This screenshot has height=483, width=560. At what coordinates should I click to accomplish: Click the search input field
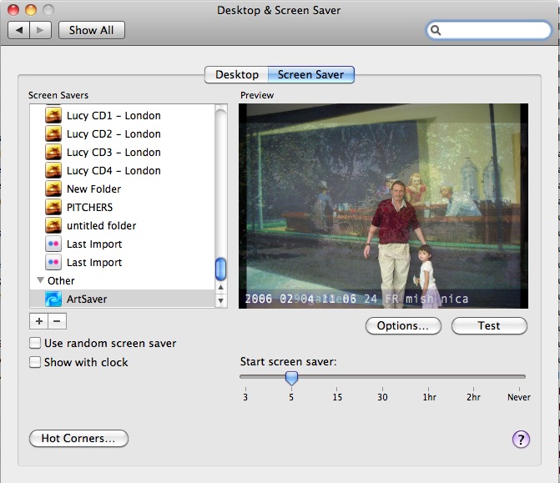(489, 30)
